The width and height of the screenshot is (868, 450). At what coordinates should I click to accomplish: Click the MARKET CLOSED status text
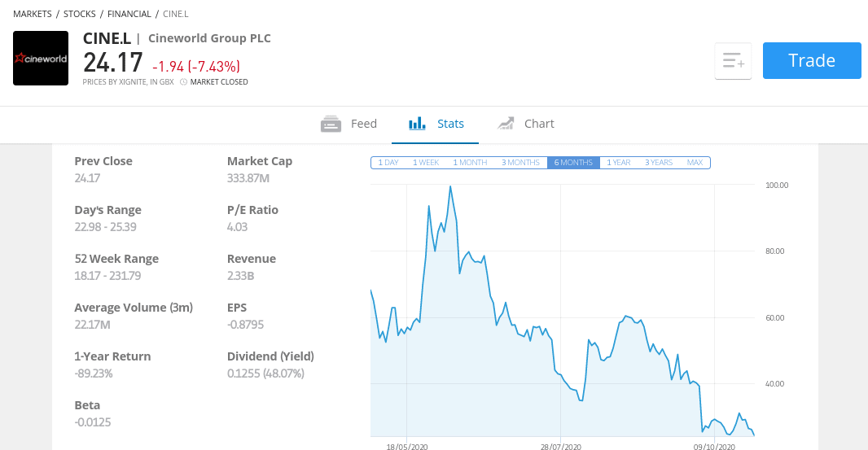click(x=219, y=82)
